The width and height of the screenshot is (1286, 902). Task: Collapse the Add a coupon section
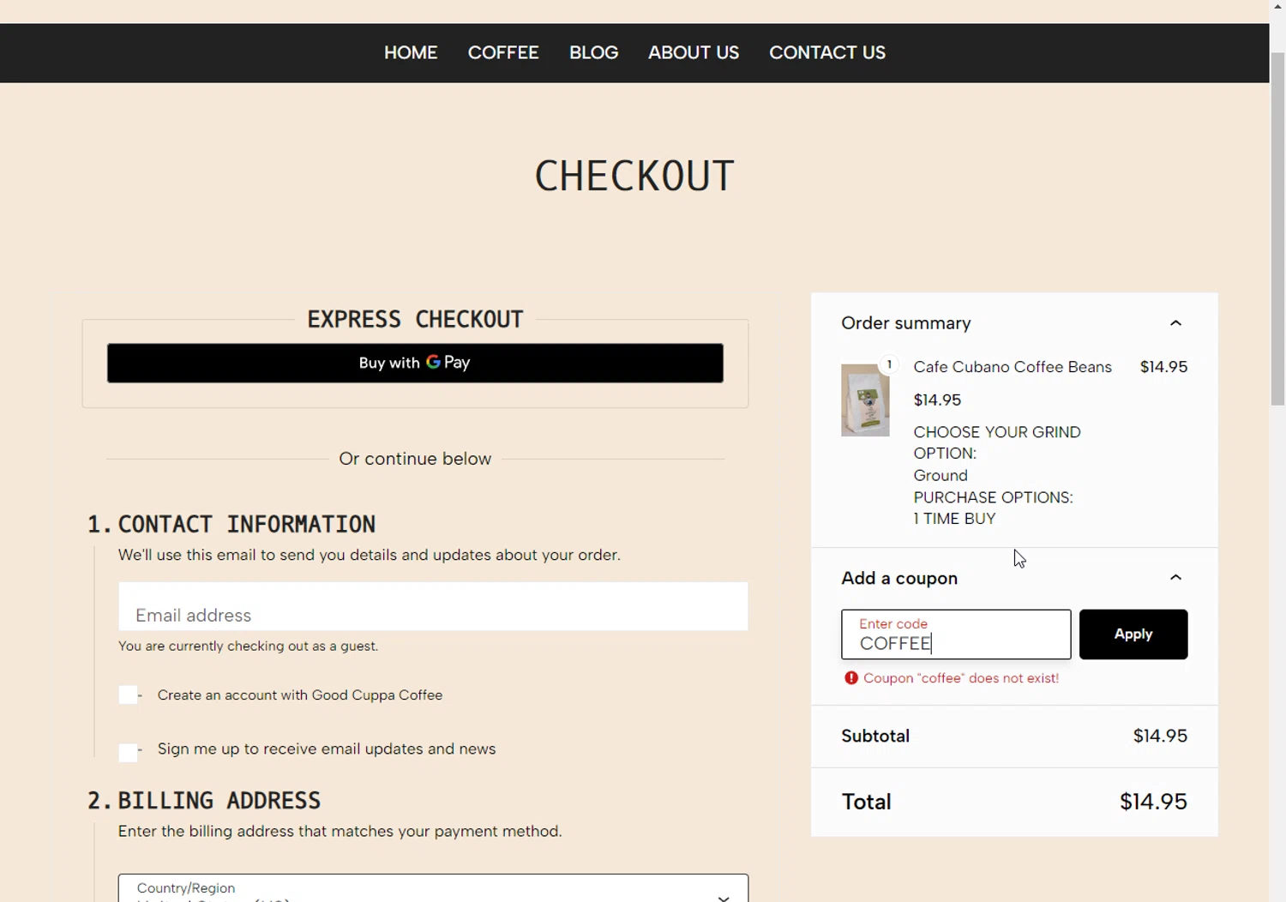point(1175,578)
